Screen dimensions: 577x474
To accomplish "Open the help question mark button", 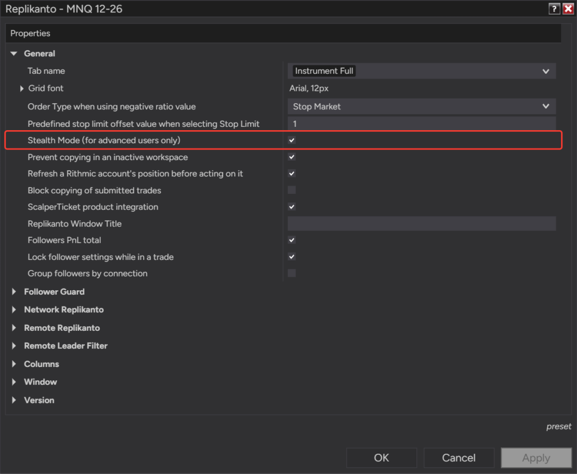I will [554, 8].
